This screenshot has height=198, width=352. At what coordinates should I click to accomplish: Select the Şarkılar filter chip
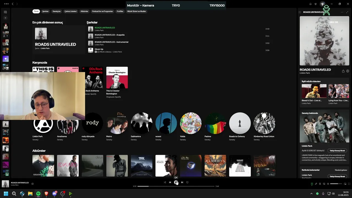(45, 11)
